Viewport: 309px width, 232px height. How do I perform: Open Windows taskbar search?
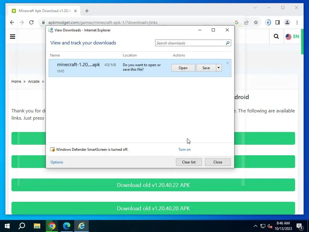point(22,226)
